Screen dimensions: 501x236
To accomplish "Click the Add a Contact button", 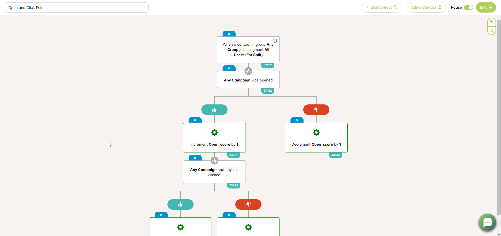I will coord(426,7).
